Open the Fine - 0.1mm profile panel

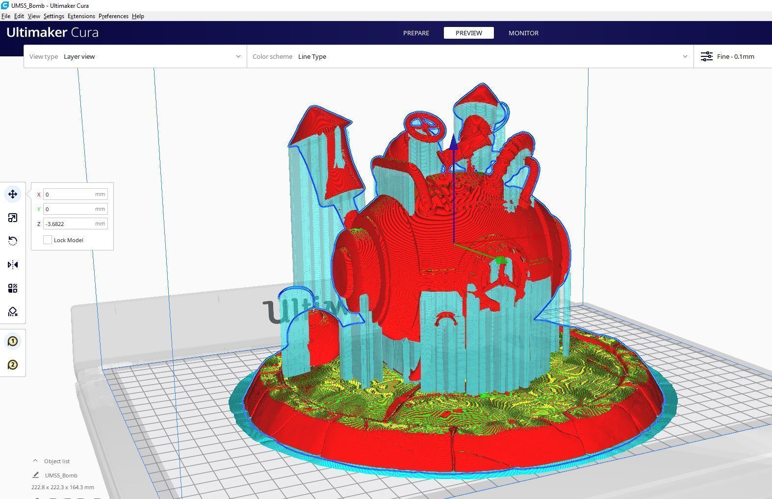pyautogui.click(x=733, y=56)
